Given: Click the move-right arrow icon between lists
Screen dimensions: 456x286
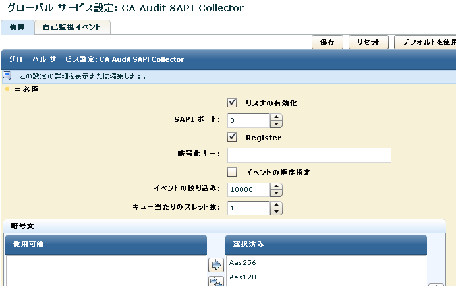Looking at the screenshot, I should pyautogui.click(x=215, y=265).
